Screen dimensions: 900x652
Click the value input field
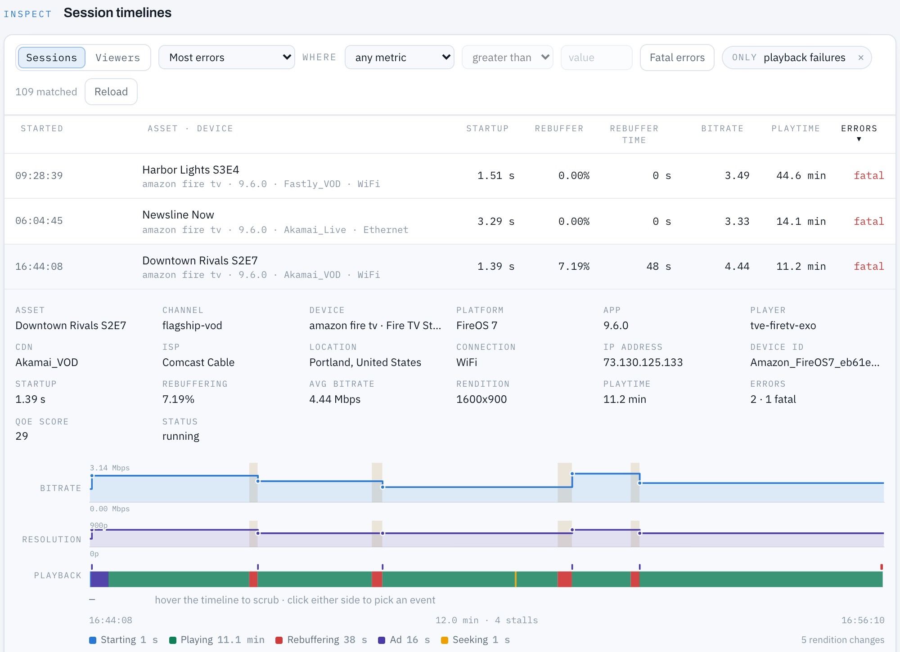tap(596, 57)
